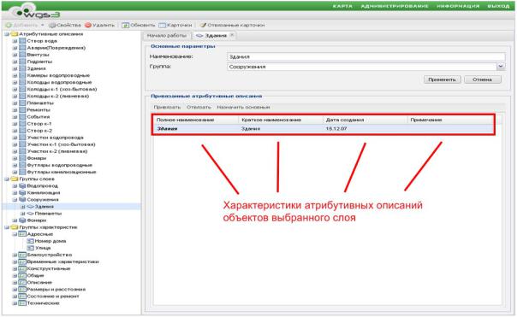Click the Водопровод layer group icon
The height and width of the screenshot is (317, 517).
pyautogui.click(x=22, y=186)
